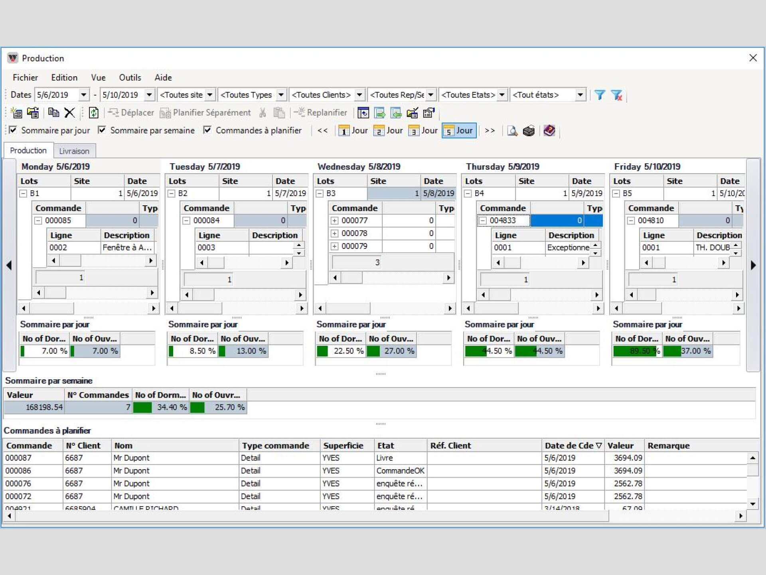Viewport: 766px width, 575px height.
Task: Disable the Commandes à planifier checkbox
Action: [x=207, y=130]
